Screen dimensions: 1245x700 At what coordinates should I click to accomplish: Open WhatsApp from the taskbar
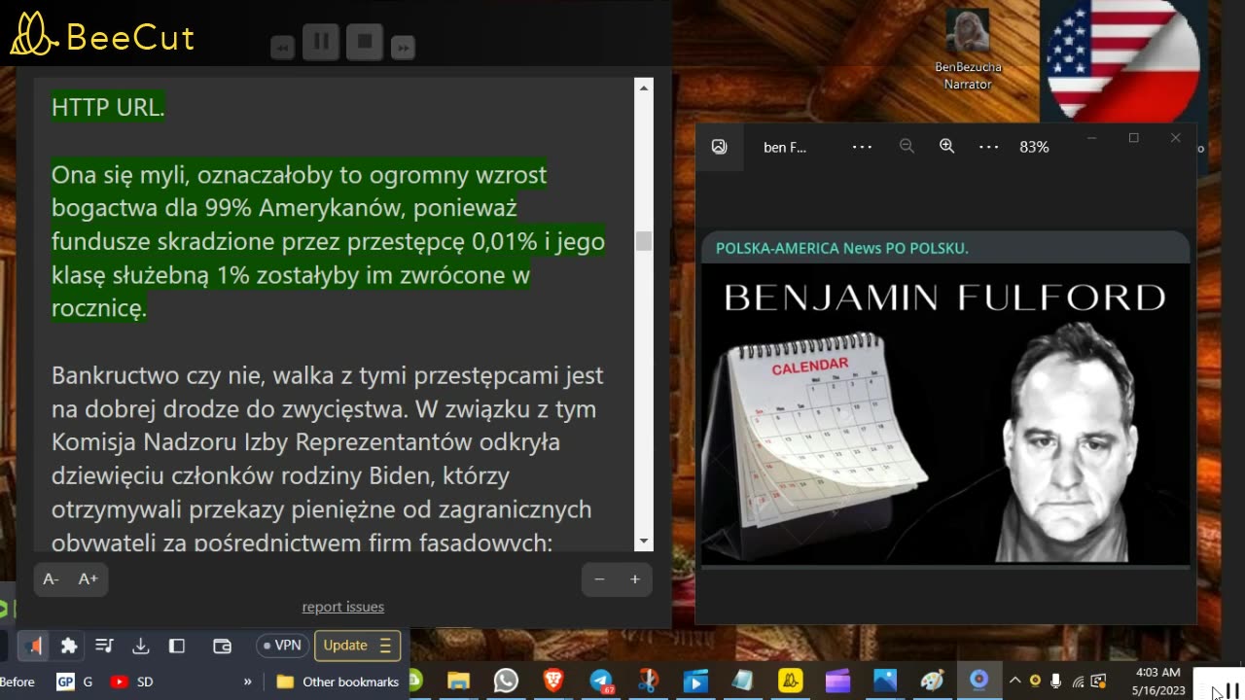(x=506, y=681)
